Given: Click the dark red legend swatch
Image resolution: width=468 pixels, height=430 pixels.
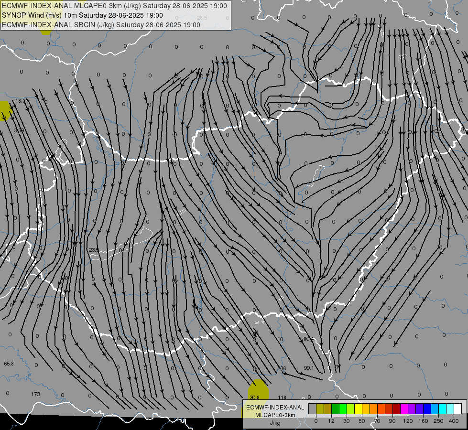Looking at the screenshot, I should pyautogui.click(x=396, y=408).
